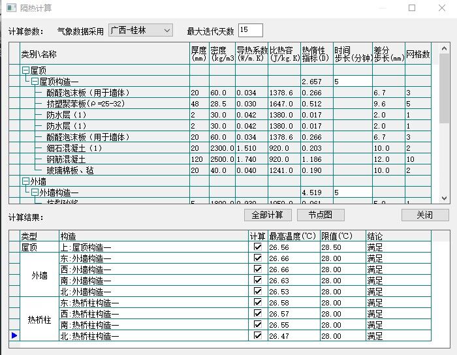Click the app icon in the title bar
Screen dimensions: 457x355
click(x=8, y=8)
